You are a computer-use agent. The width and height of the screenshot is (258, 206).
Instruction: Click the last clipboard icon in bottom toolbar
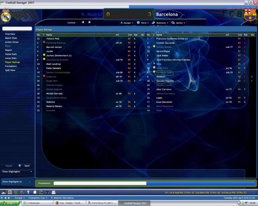pos(53,192)
